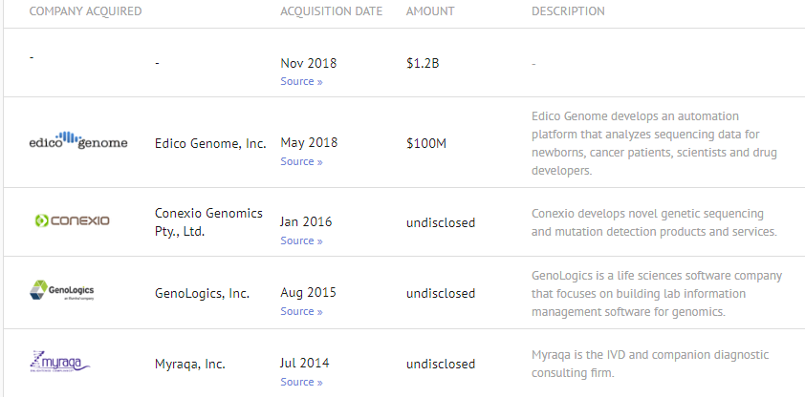805x397 pixels.
Task: Click the Edico Genome logo
Action: click(77, 141)
